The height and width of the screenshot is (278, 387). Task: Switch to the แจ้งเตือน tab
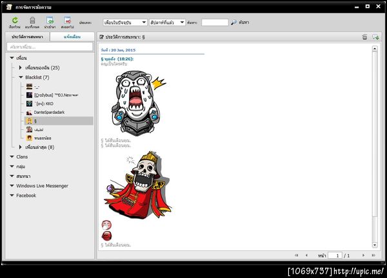[72, 37]
